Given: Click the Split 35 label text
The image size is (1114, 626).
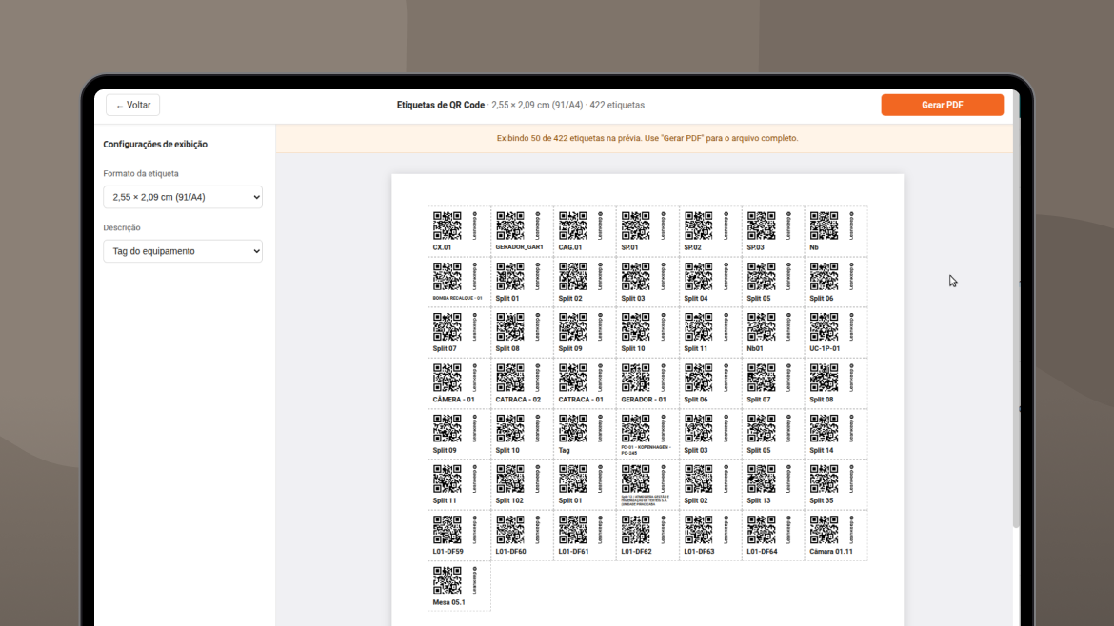Looking at the screenshot, I should pos(822,501).
